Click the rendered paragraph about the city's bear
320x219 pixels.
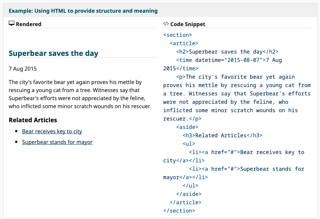(x=80, y=94)
